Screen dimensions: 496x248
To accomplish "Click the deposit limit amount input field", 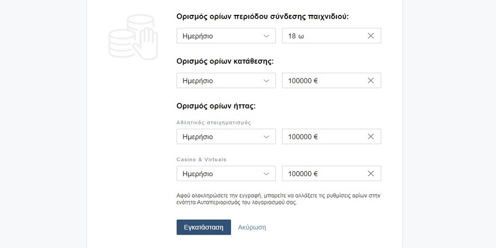I will click(x=331, y=81).
